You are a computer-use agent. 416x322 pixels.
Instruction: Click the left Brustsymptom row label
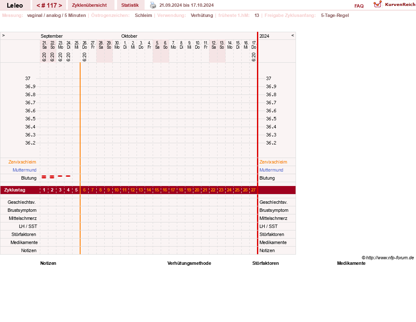22,210
